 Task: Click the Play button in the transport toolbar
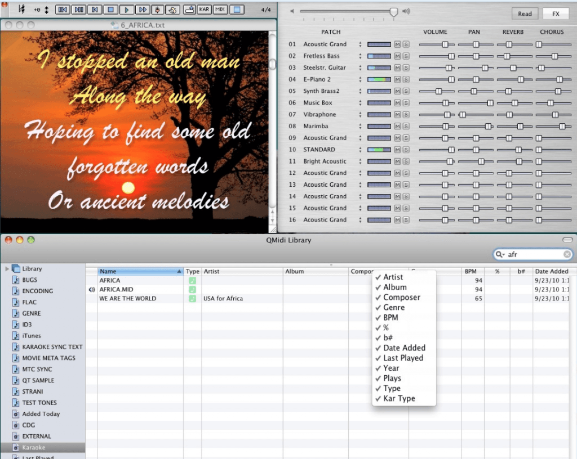(126, 9)
